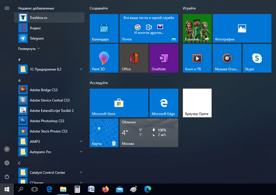Click the Играйте group header
Viewport: 276px width, 195px height.
pyautogui.click(x=189, y=8)
